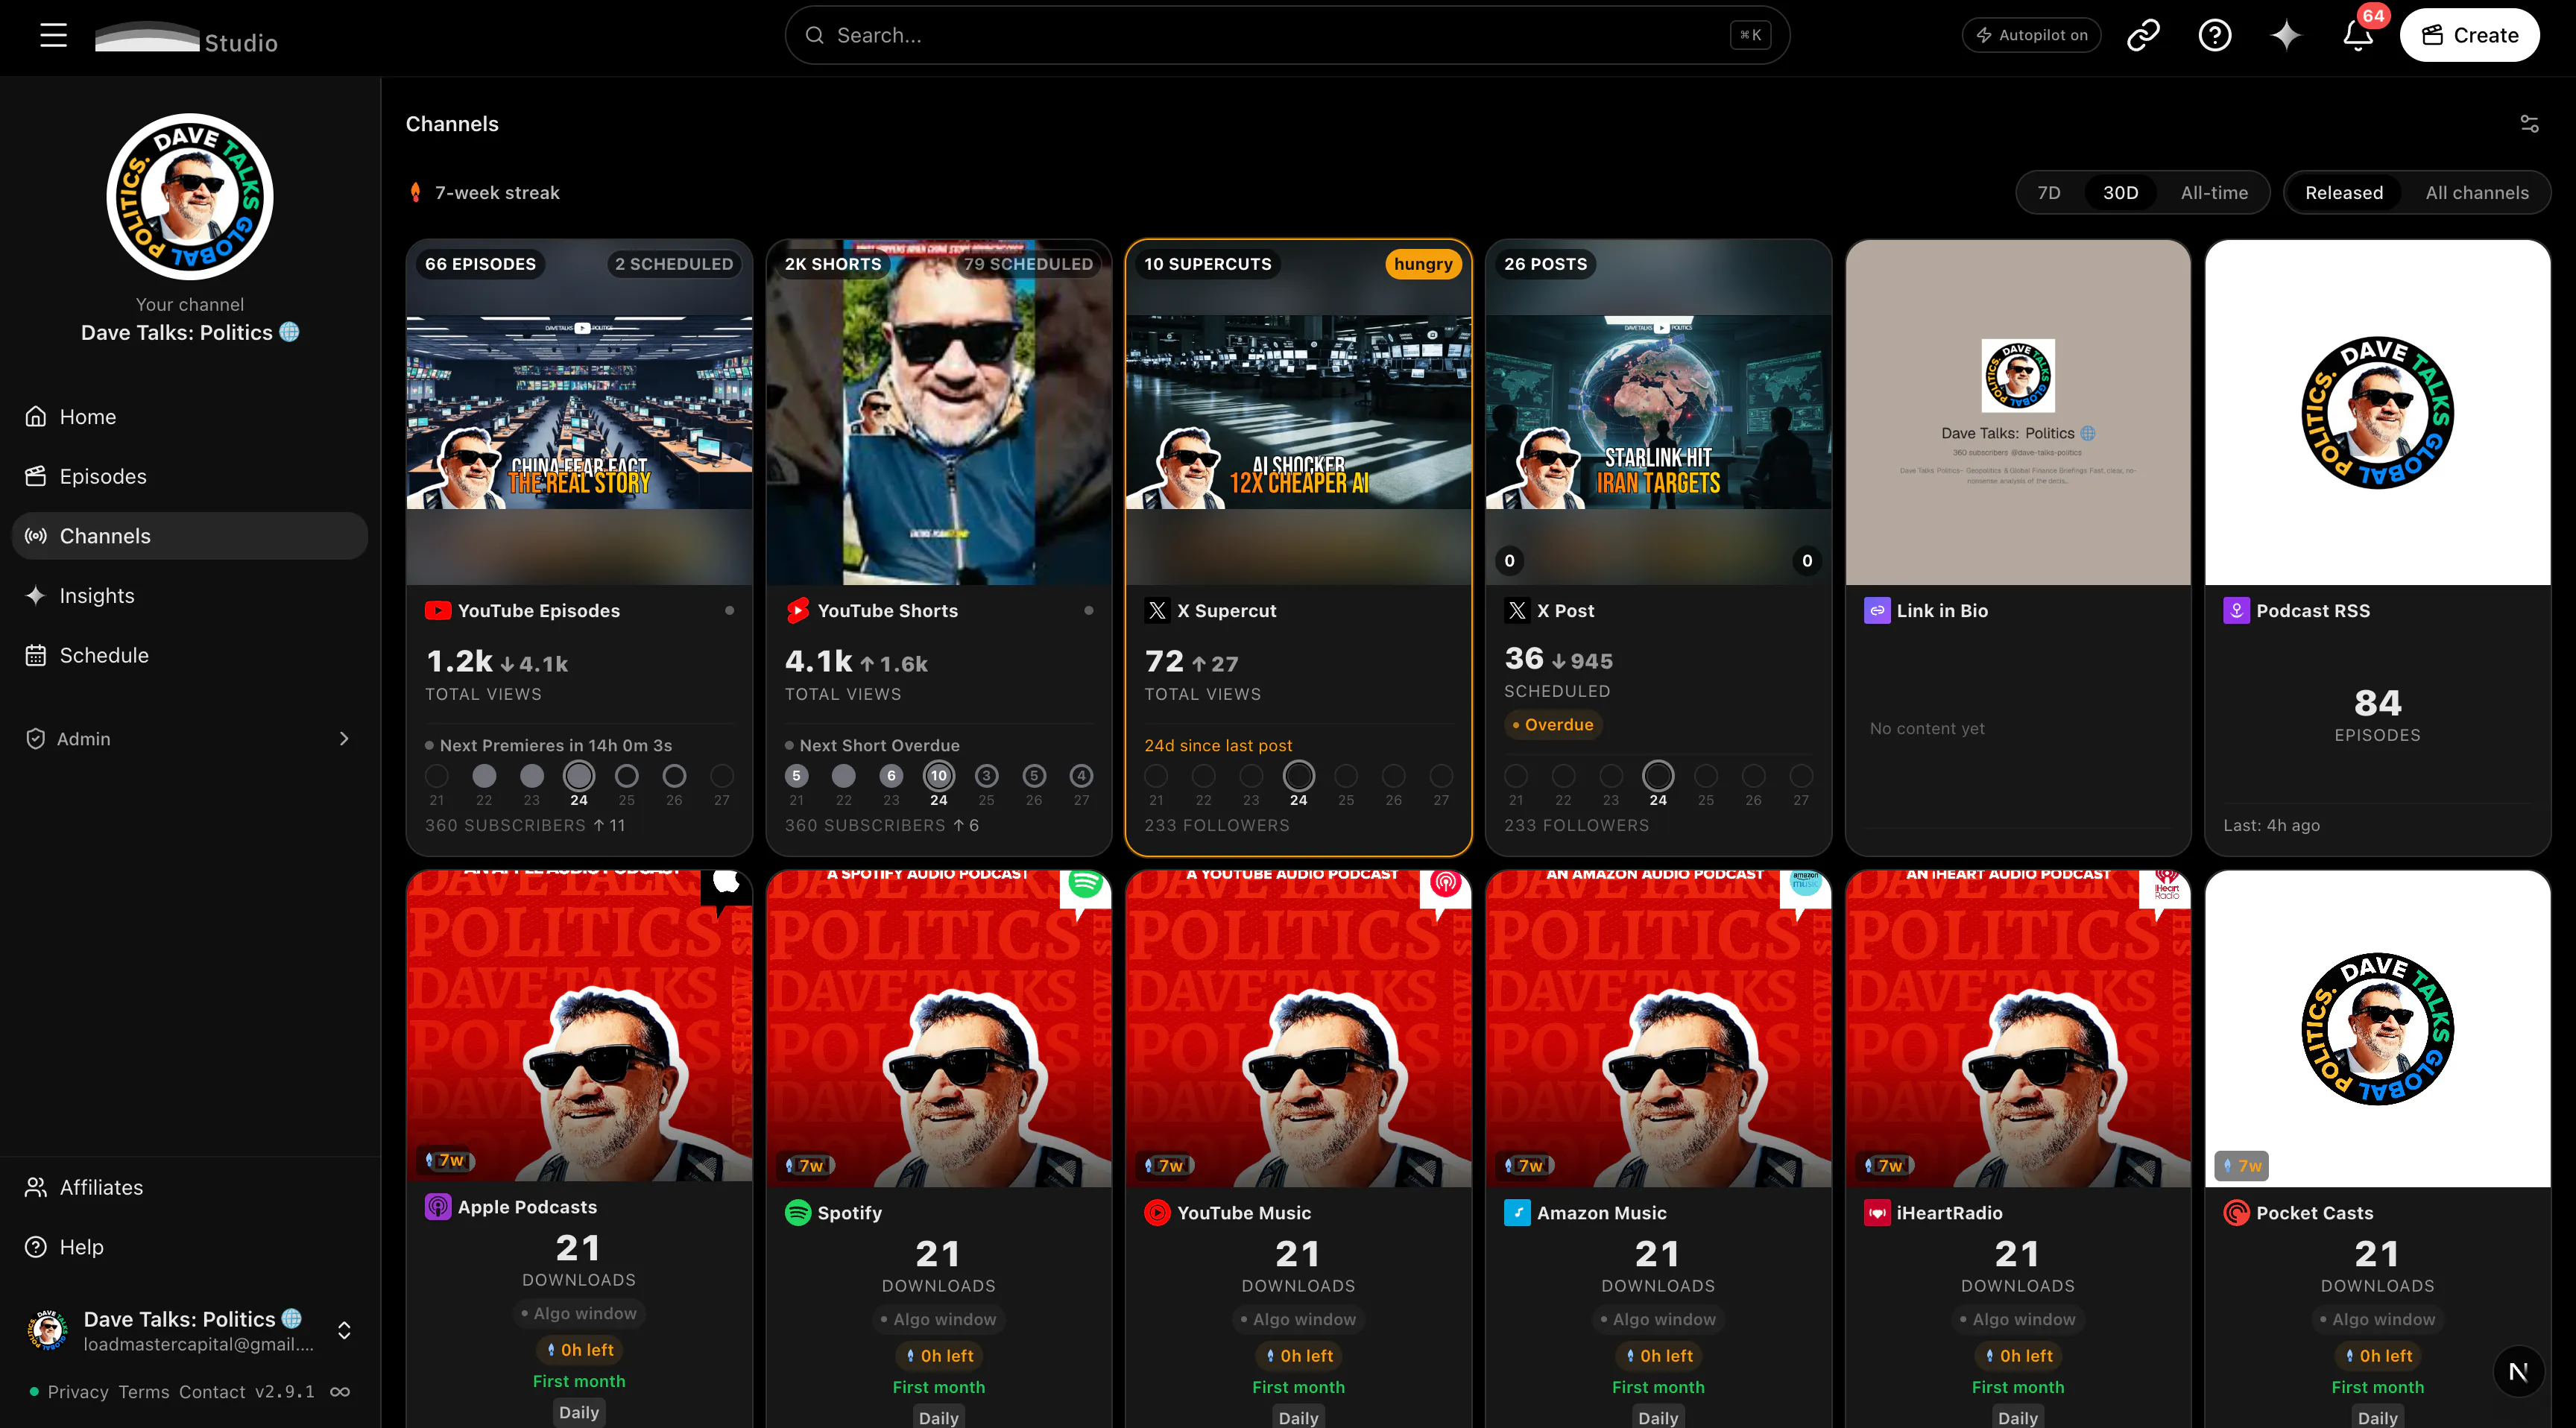Click the iHeartRadio logo icon

click(x=1877, y=1212)
